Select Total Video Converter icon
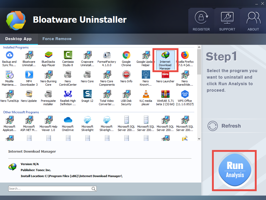The height and width of the screenshot is (200, 266). [x=107, y=94]
